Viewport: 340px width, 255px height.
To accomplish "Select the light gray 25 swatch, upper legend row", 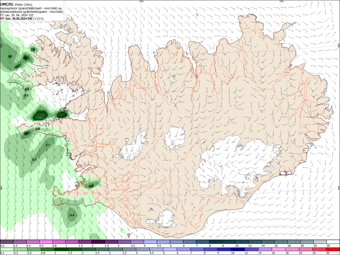I will (320, 242).
